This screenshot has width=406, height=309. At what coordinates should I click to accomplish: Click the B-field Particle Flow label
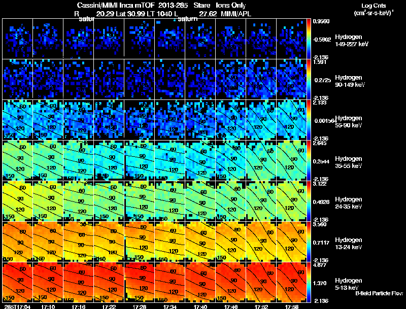[379, 293]
